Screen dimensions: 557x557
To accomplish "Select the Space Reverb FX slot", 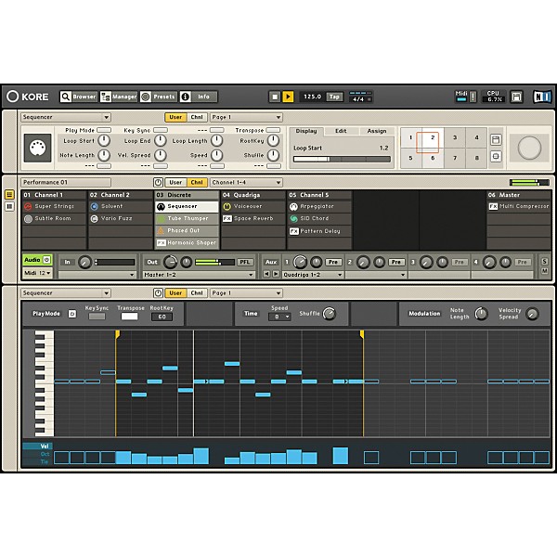I will (253, 218).
